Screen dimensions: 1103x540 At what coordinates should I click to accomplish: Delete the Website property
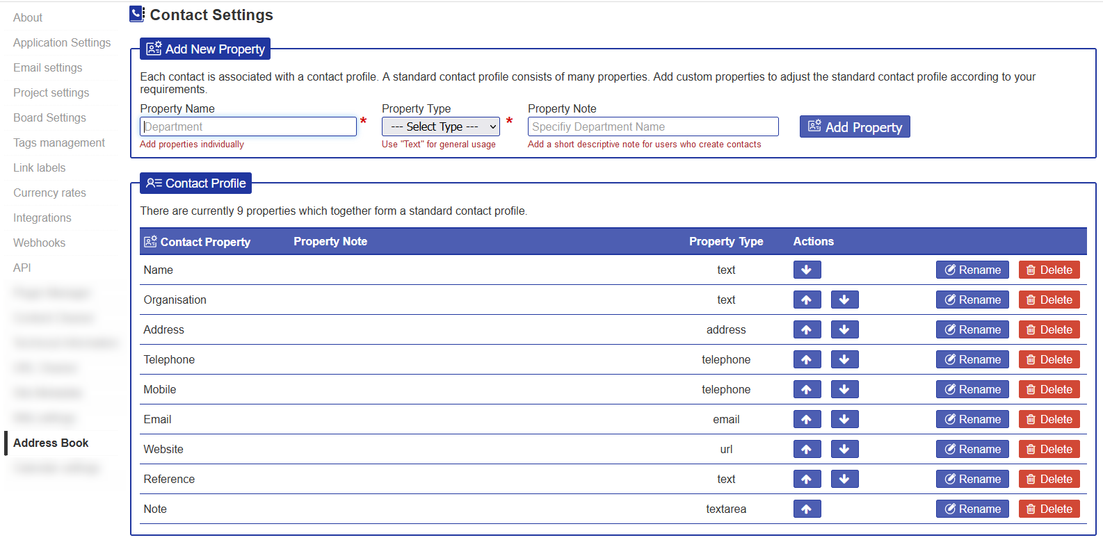1049,449
